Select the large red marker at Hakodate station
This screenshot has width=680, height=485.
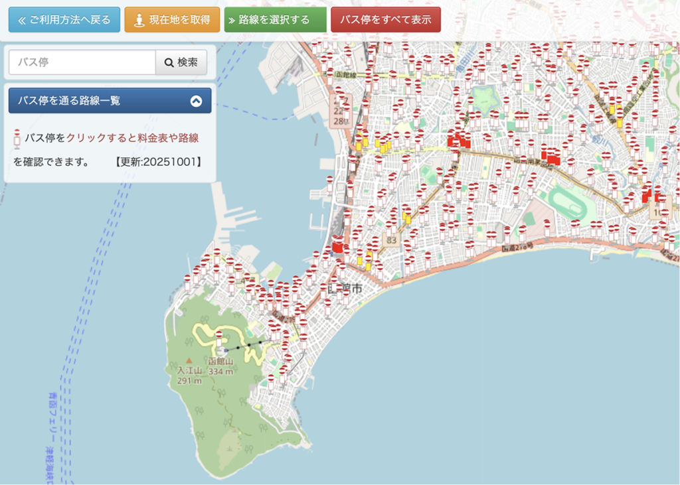click(338, 246)
